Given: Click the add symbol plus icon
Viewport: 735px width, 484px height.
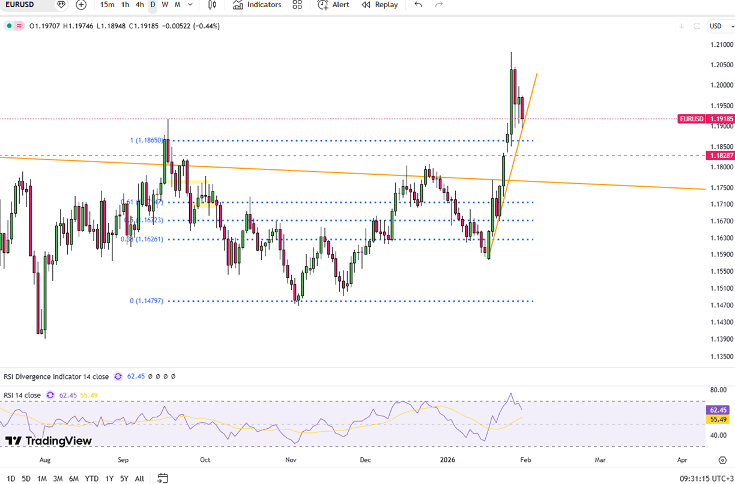Looking at the screenshot, I should pos(81,5).
